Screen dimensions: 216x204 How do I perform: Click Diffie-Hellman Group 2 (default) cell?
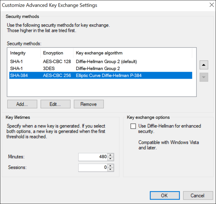click(x=106, y=62)
